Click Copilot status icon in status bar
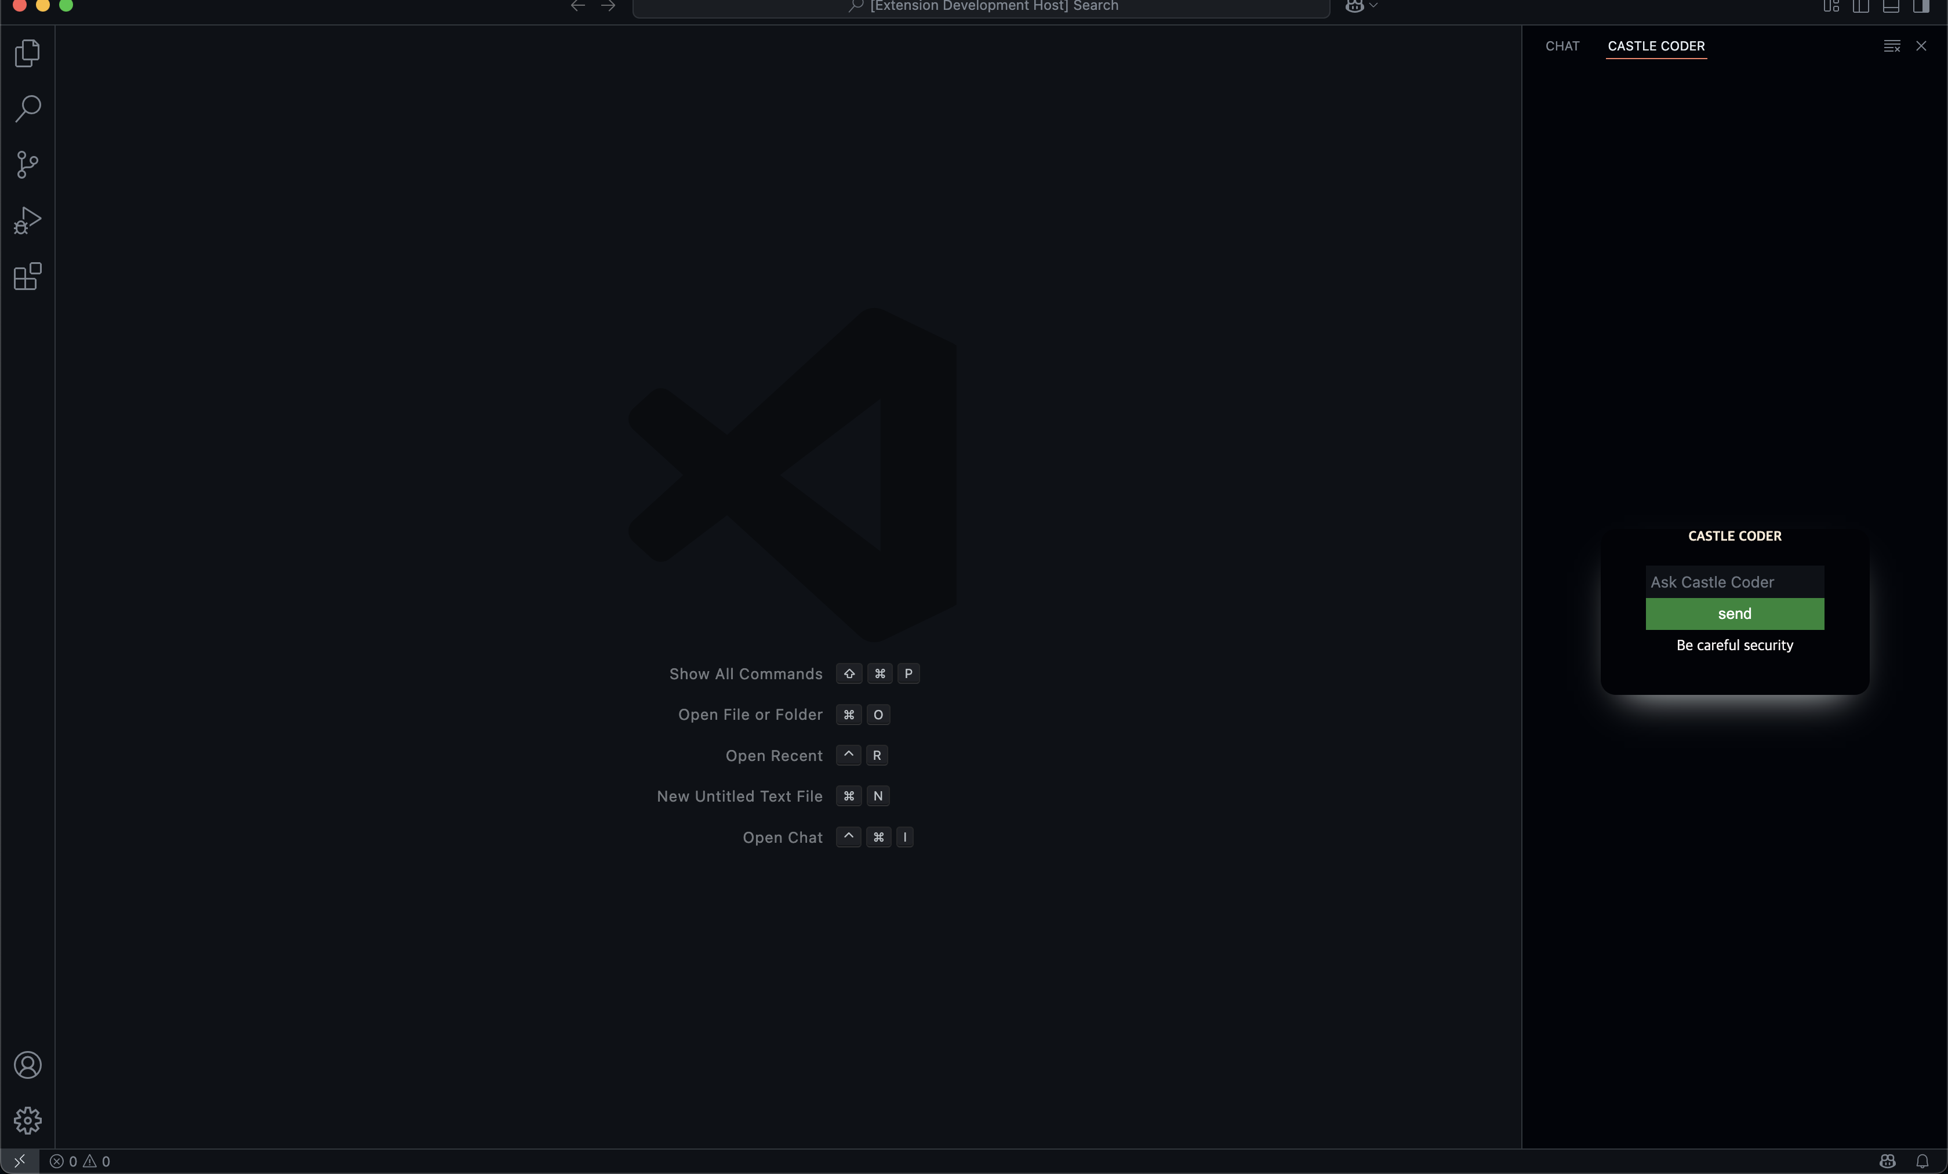1948x1174 pixels. coord(1887,1161)
